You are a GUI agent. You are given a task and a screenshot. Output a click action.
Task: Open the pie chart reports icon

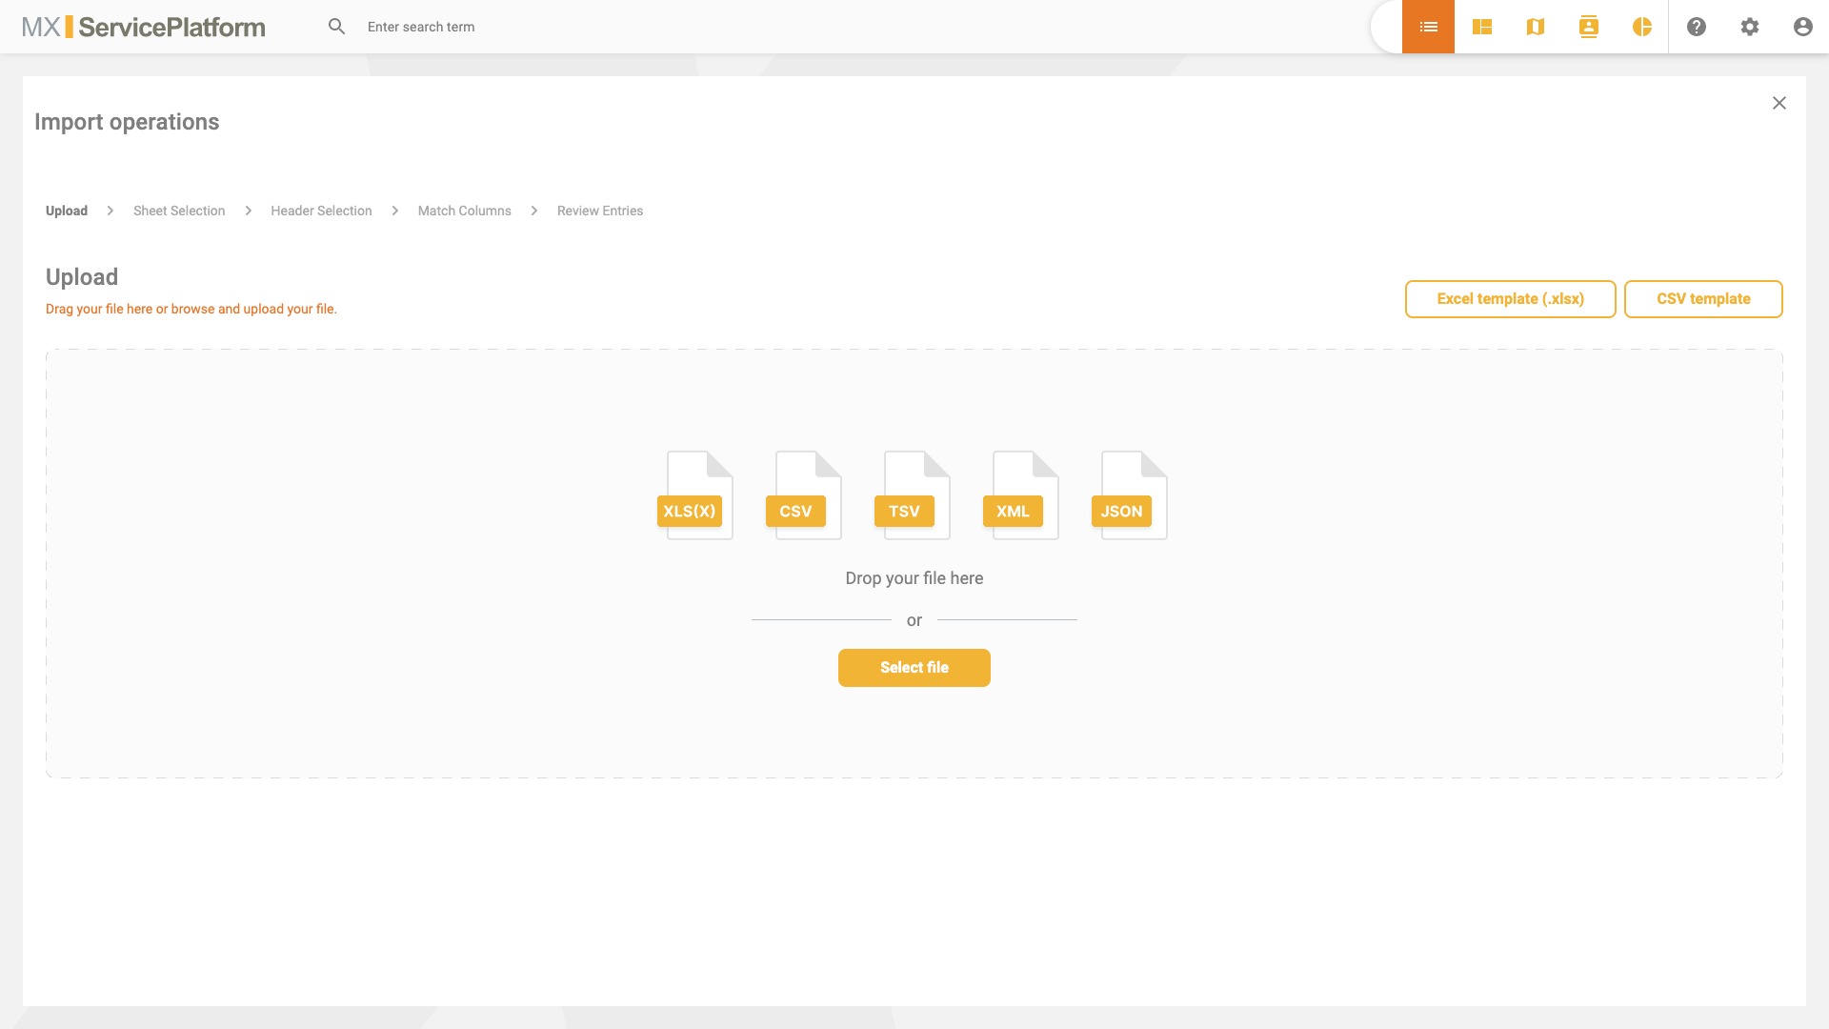1642,27
